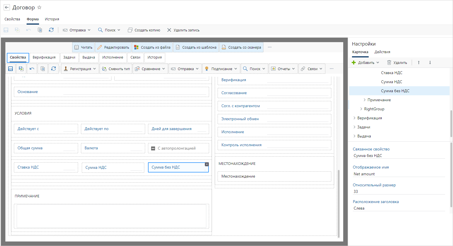The height and width of the screenshot is (246, 453).
Task: Star the Договор page as favorite
Action: pyautogui.click(x=39, y=8)
